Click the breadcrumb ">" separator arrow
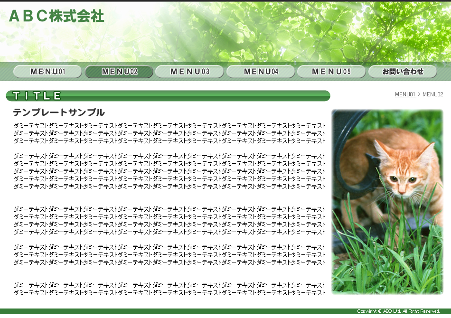 click(419, 94)
